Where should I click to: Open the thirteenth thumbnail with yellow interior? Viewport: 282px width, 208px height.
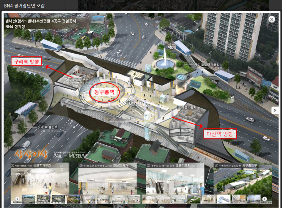pyautogui.click(x=209, y=199)
